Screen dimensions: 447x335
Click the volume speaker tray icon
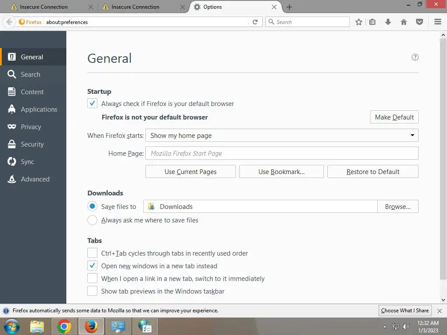point(406,326)
